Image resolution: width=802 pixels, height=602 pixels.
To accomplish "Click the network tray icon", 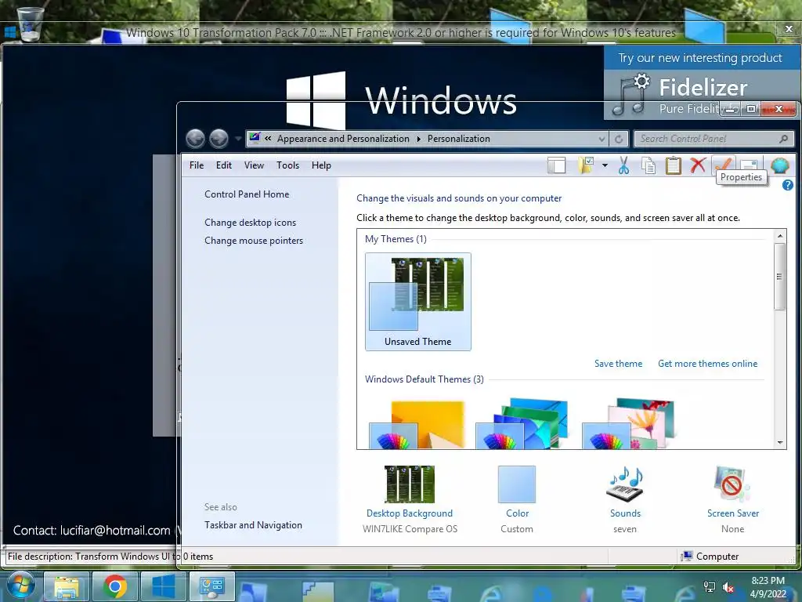I will (x=710, y=588).
